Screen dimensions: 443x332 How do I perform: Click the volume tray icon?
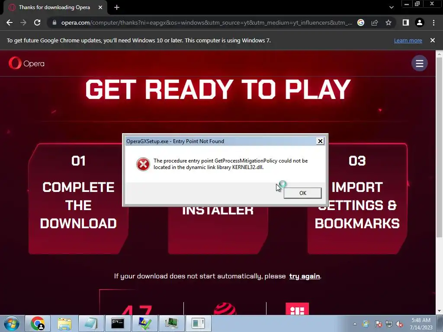click(399, 324)
